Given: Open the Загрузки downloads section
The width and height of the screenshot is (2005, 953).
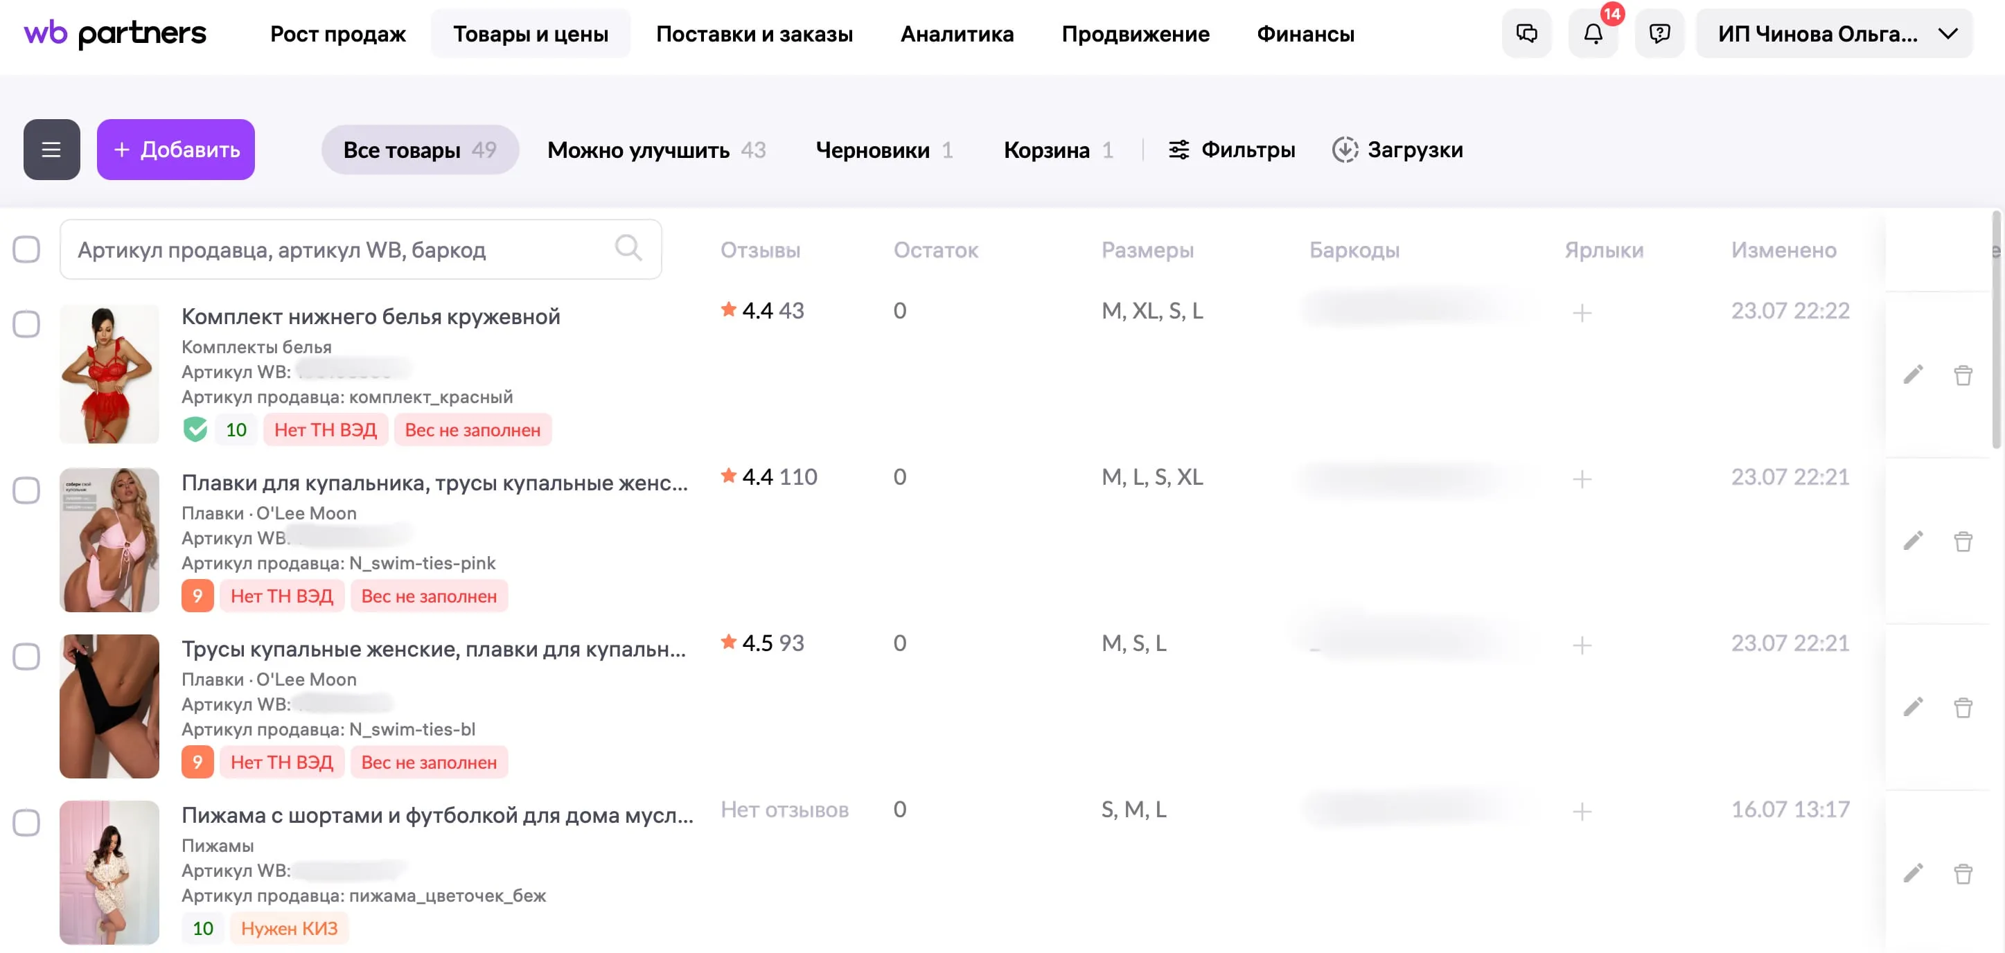Looking at the screenshot, I should pos(1398,150).
